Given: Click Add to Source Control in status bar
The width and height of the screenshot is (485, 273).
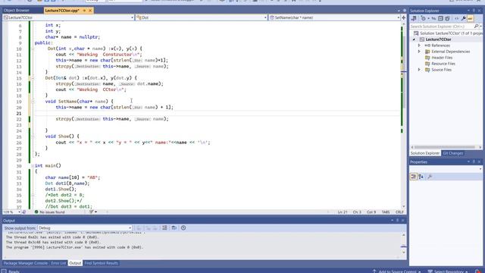Looking at the screenshot, I should coord(396,271).
